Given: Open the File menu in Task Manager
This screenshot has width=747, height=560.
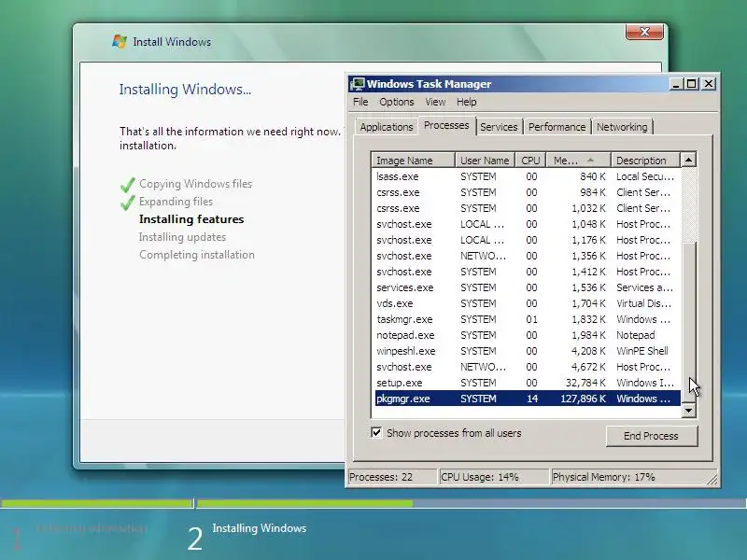Looking at the screenshot, I should [360, 102].
